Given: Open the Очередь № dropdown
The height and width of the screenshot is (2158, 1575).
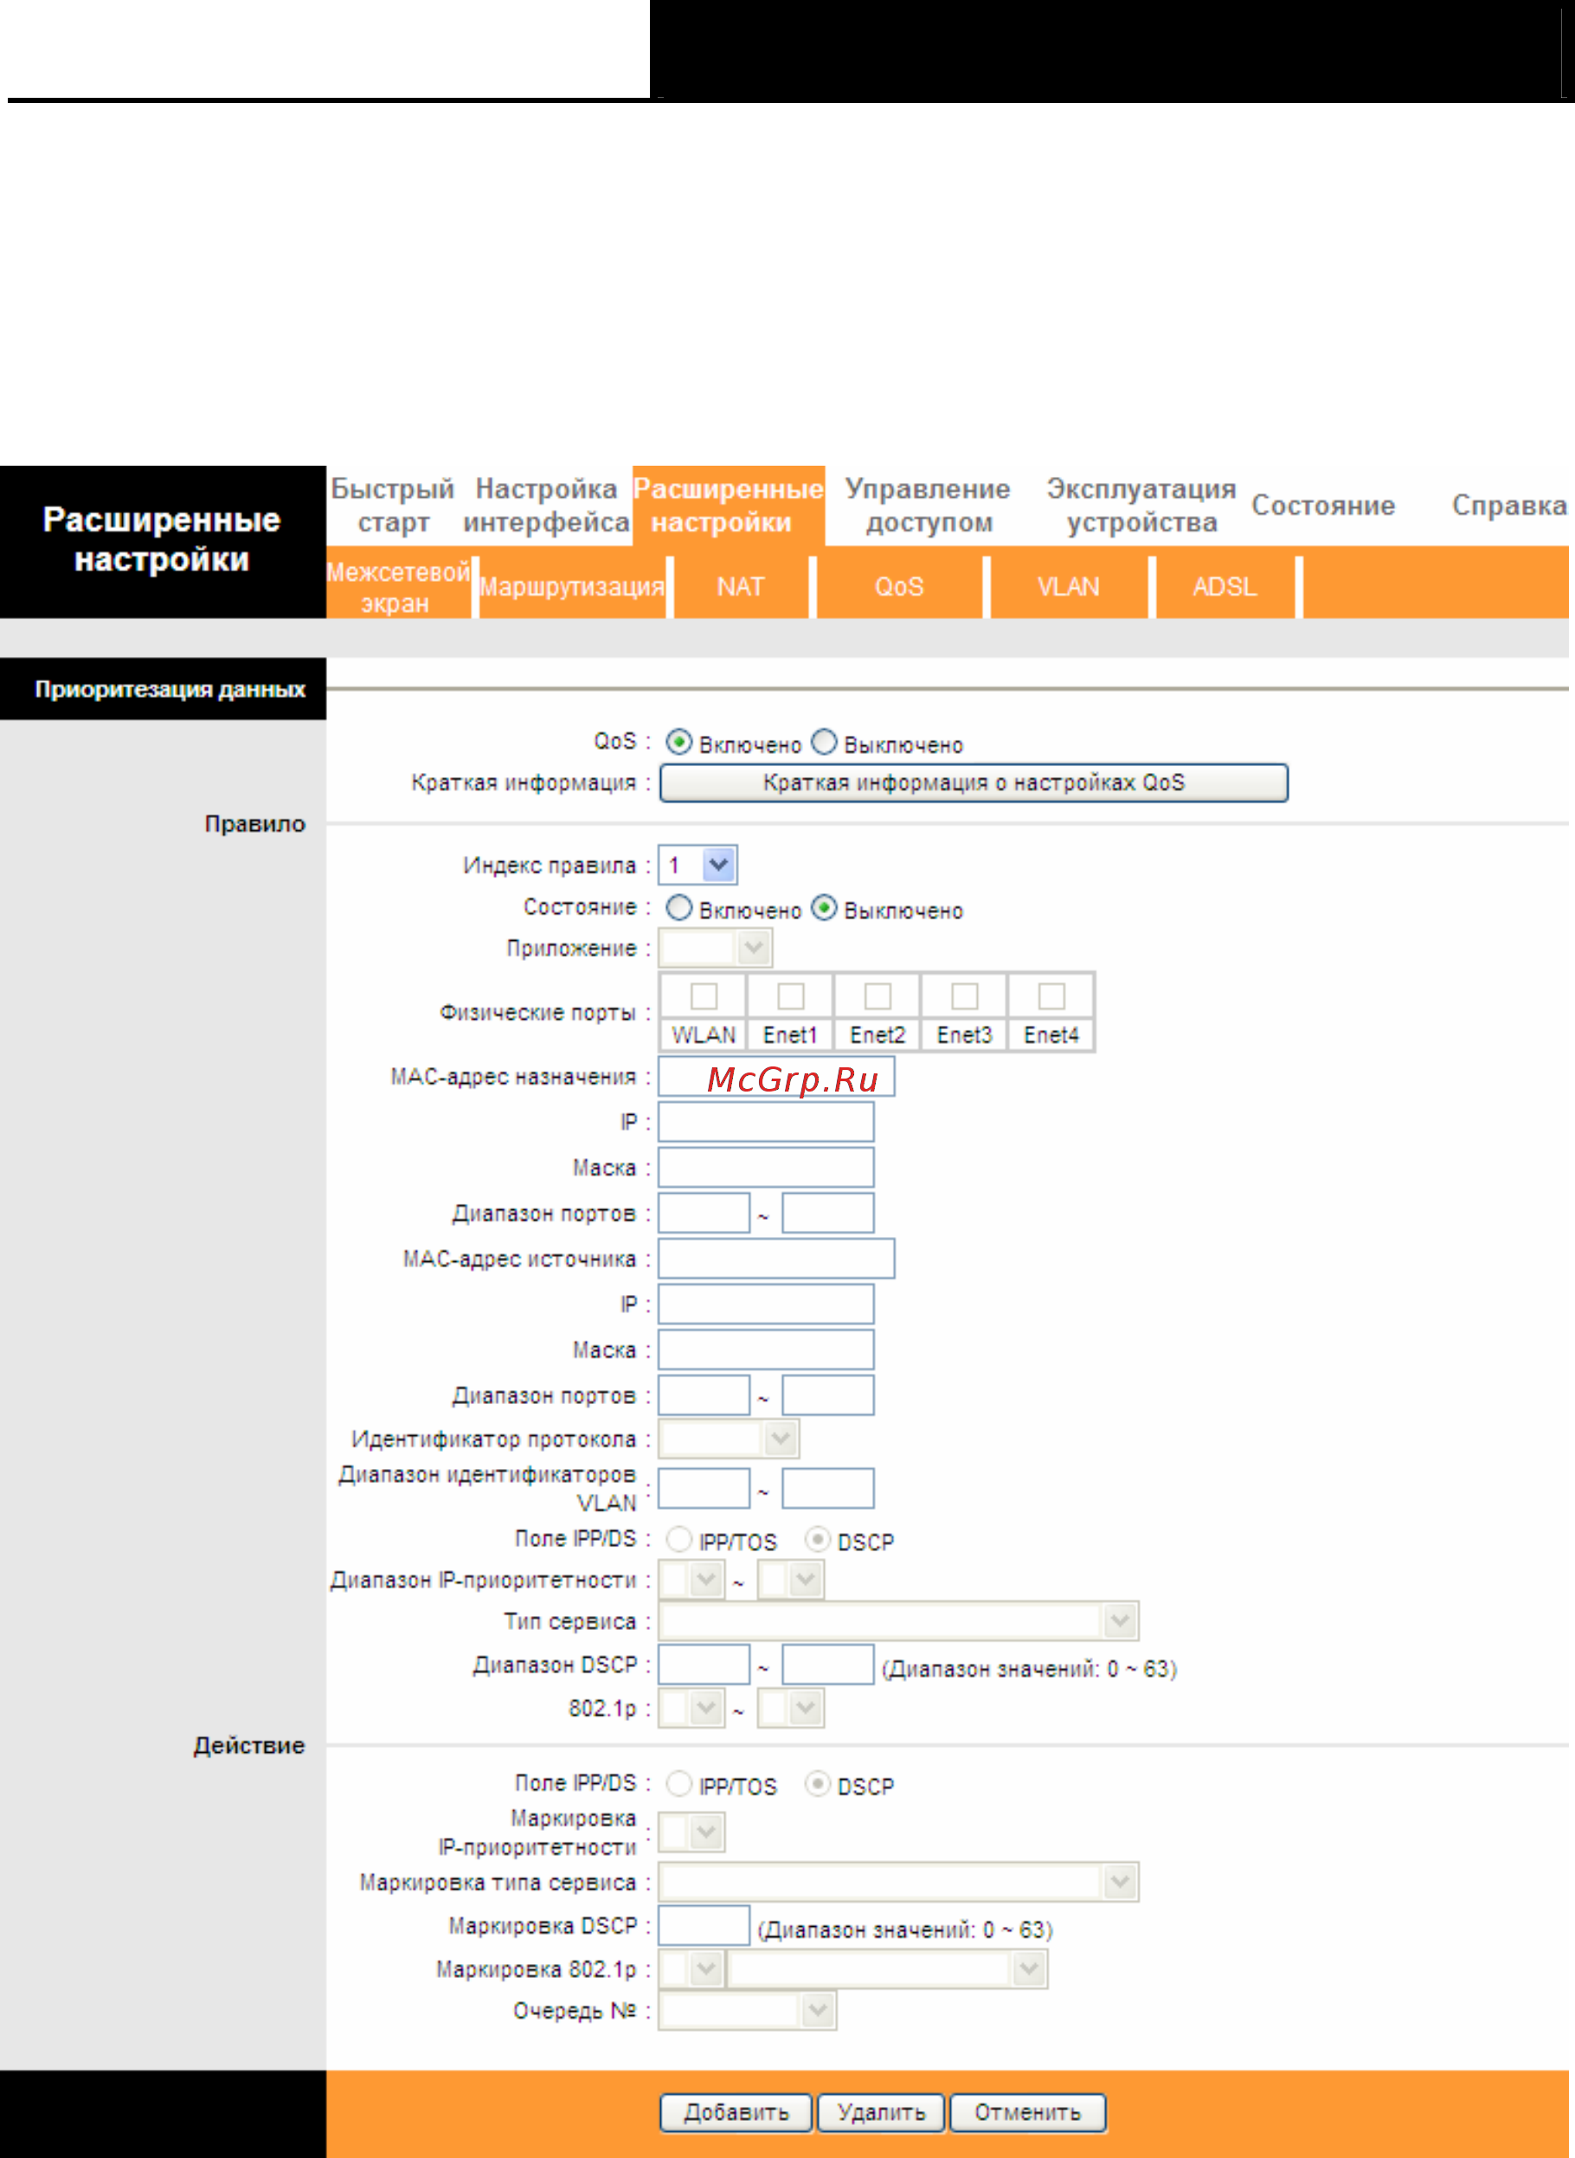Looking at the screenshot, I should [x=748, y=2011].
